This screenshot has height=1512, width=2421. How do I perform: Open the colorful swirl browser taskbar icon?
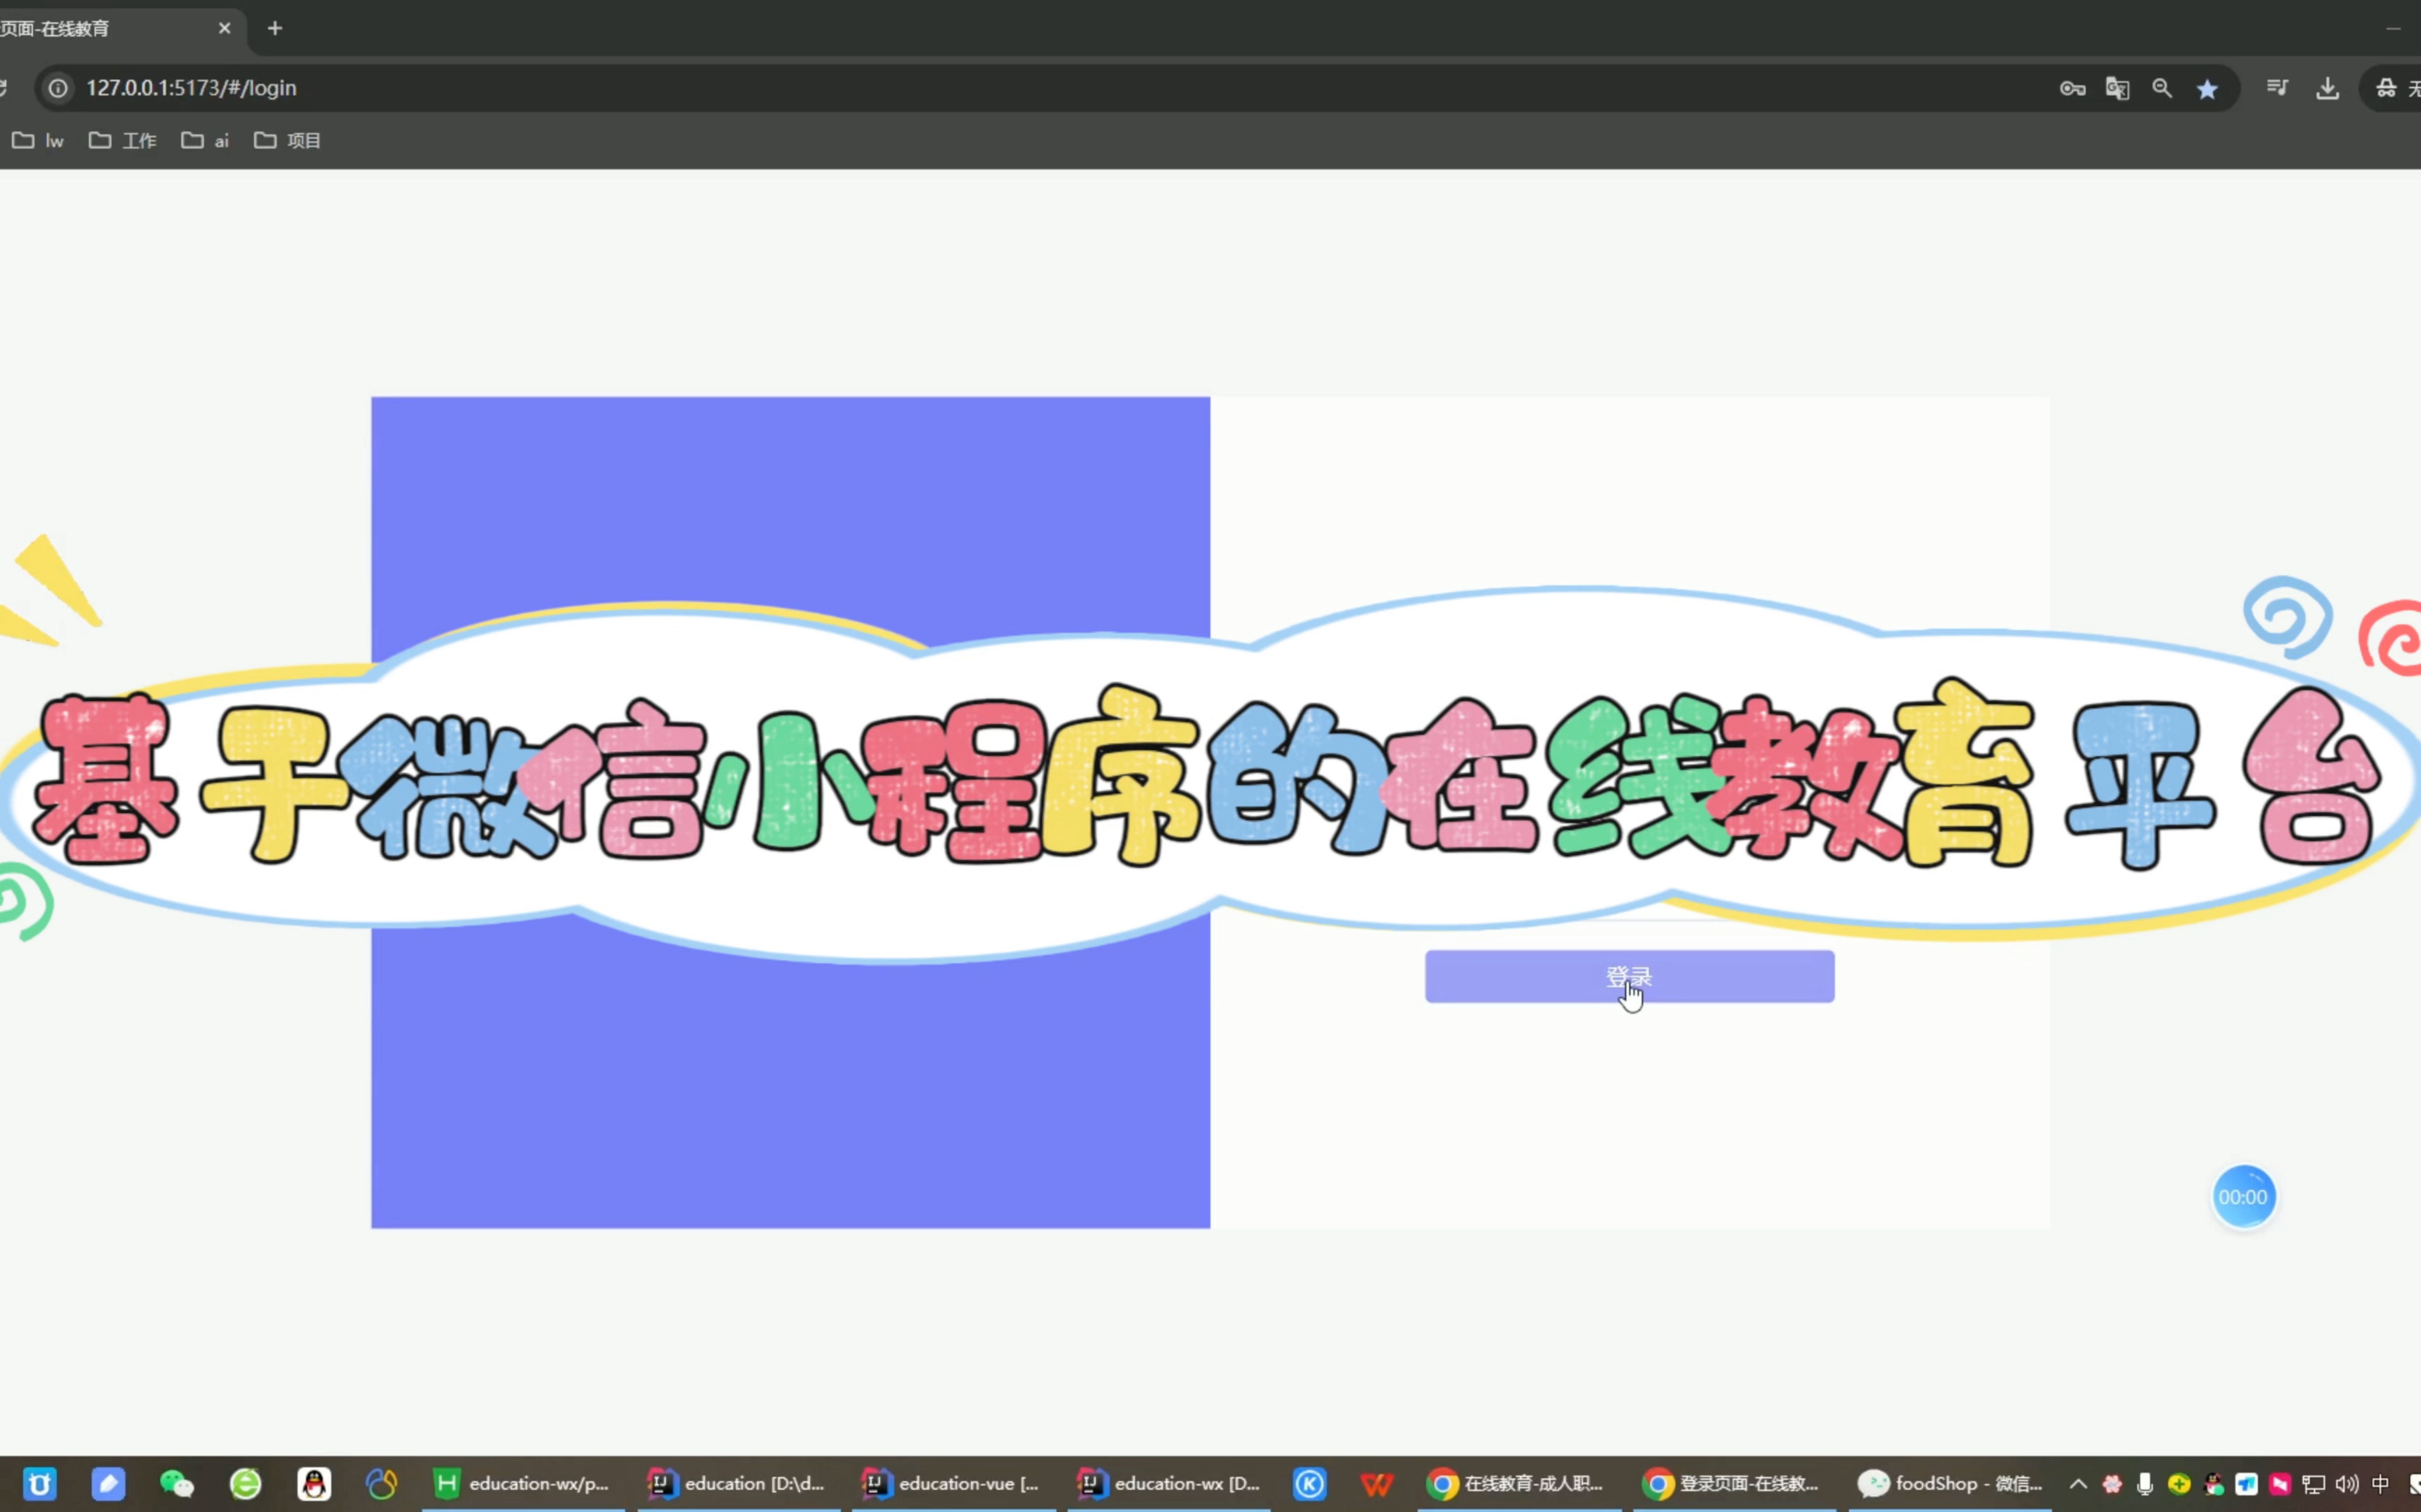point(382,1484)
